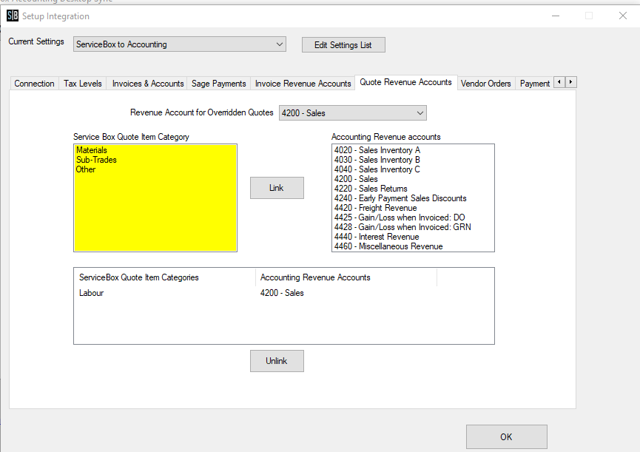Select the Quote Revenue Accounts tab

coord(405,82)
